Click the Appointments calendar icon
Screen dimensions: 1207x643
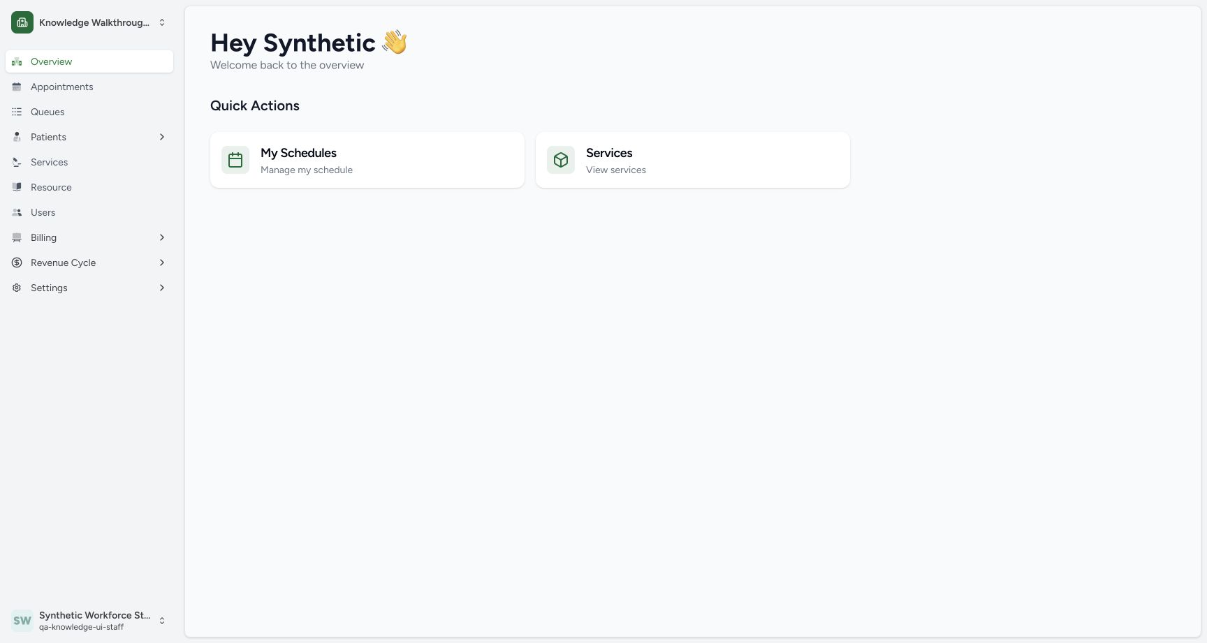17,87
